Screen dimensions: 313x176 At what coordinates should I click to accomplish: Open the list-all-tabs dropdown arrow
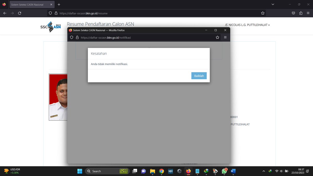[273, 4]
